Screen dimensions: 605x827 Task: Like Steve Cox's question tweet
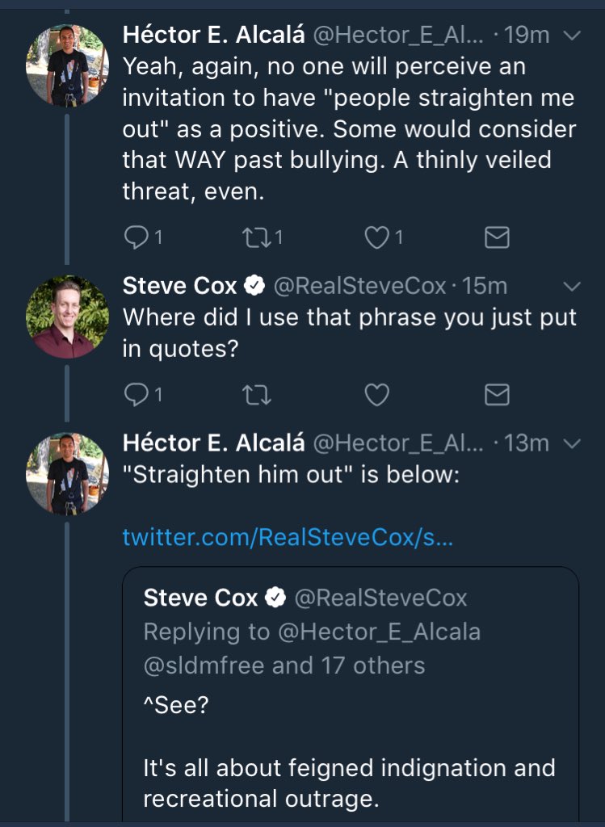tap(376, 394)
